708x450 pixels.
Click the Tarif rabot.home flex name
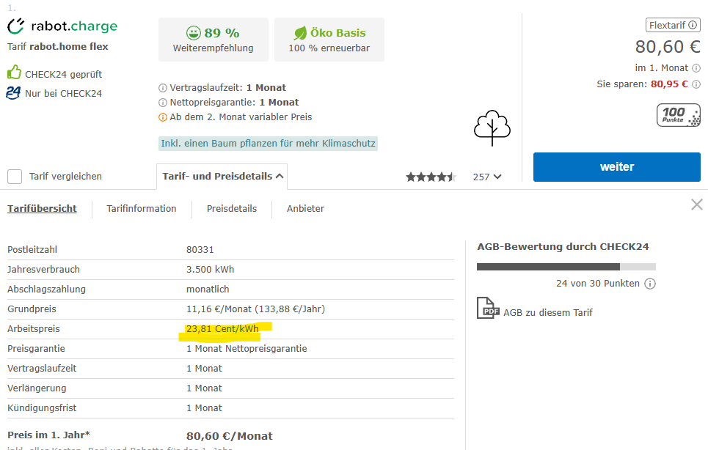(58, 46)
